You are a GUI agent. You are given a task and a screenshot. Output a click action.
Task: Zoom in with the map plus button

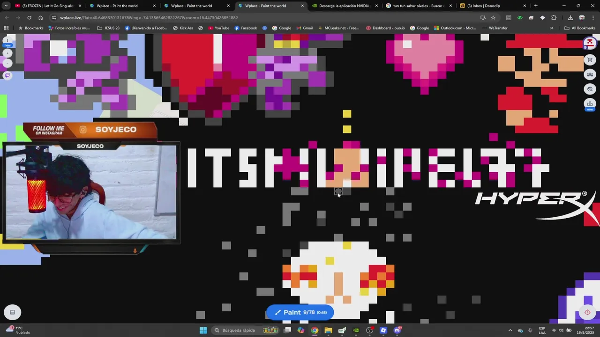coord(7,53)
